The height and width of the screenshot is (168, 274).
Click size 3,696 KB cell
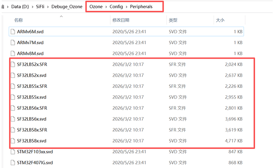pyautogui.click(x=233, y=119)
